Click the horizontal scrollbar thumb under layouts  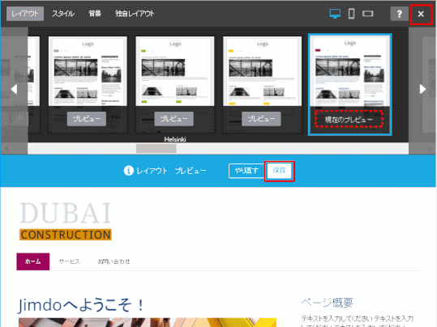[x=156, y=148]
